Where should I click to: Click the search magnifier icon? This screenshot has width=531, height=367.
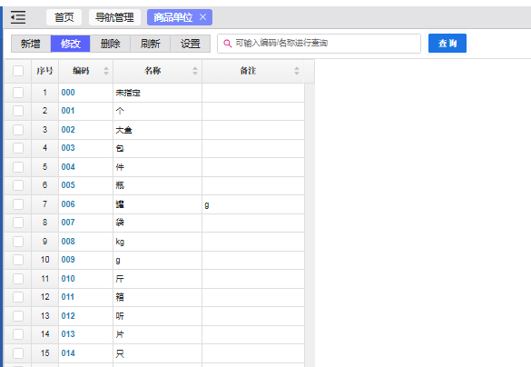tap(228, 44)
